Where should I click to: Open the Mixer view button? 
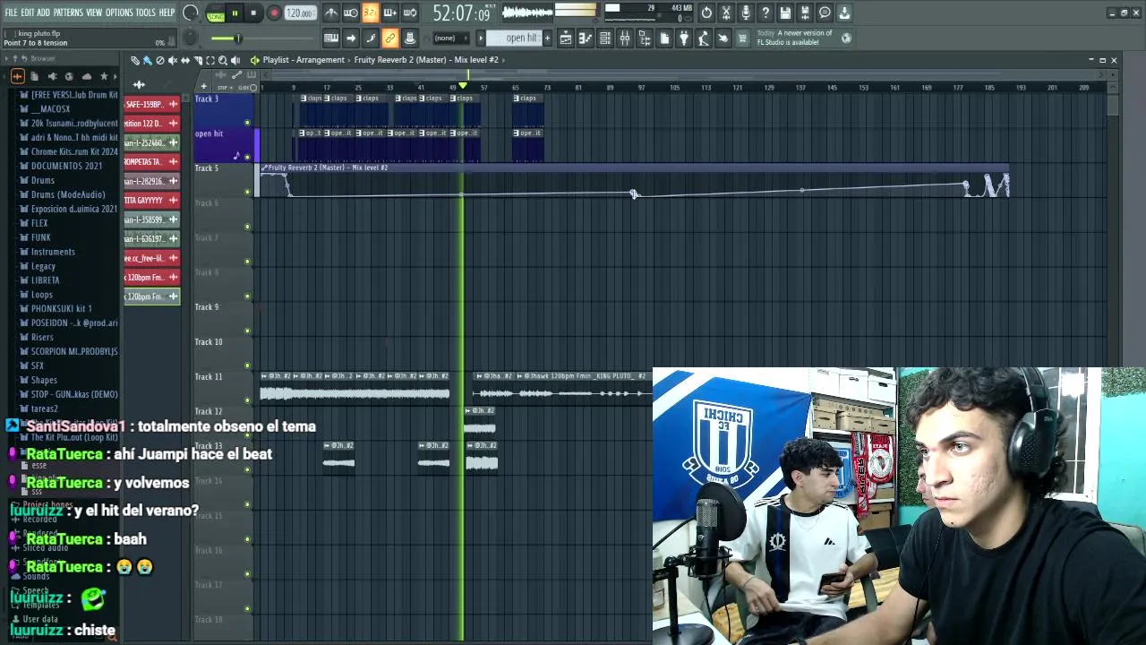[x=625, y=38]
